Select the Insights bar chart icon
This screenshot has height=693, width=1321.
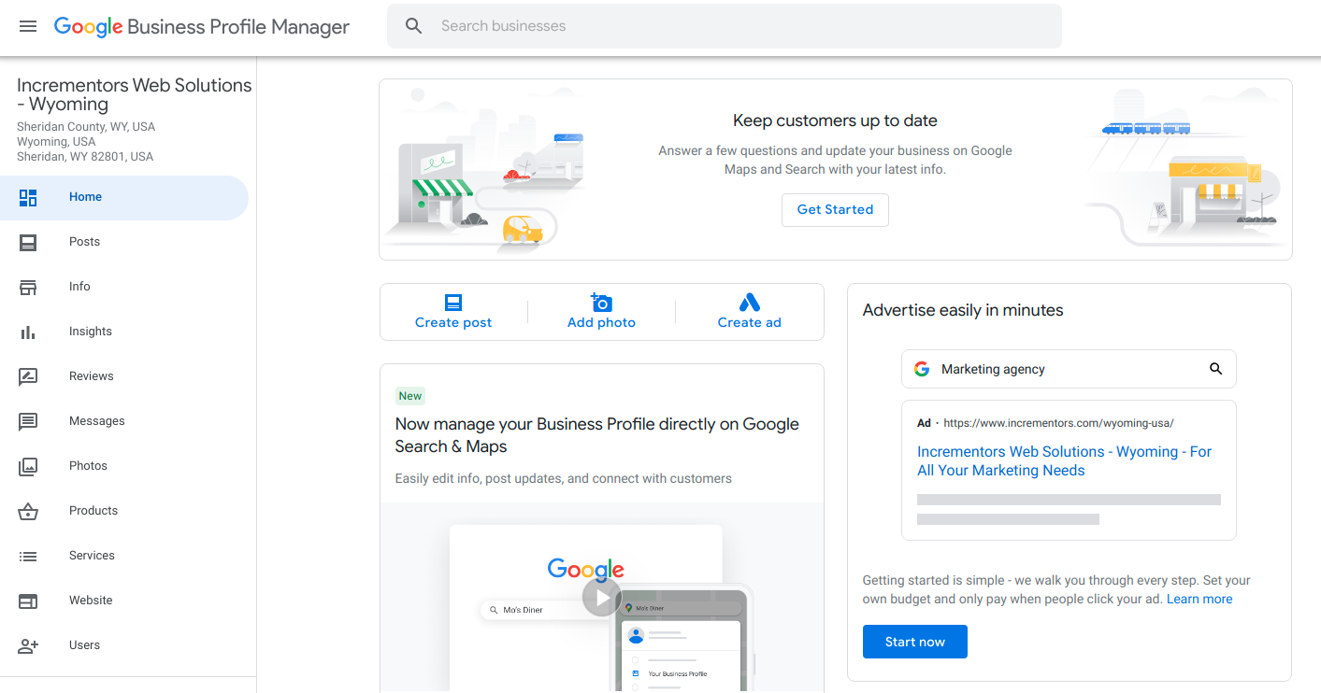coord(28,332)
